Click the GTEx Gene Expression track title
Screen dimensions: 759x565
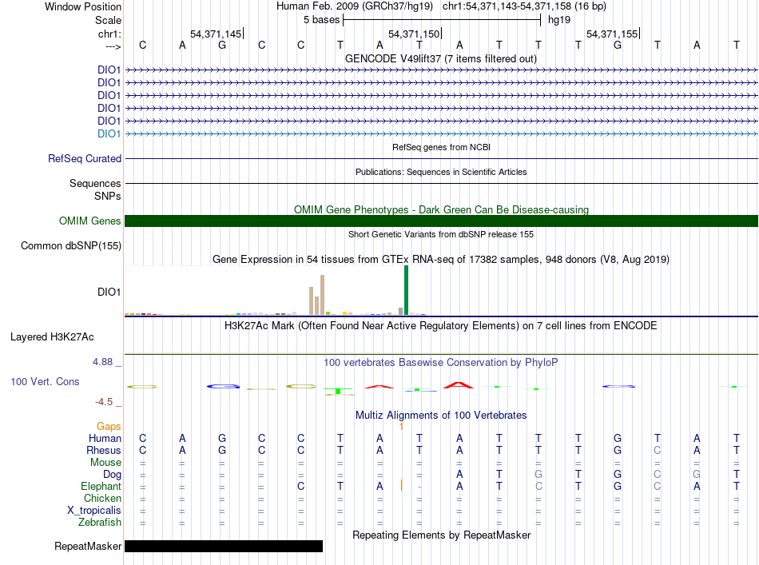click(441, 260)
